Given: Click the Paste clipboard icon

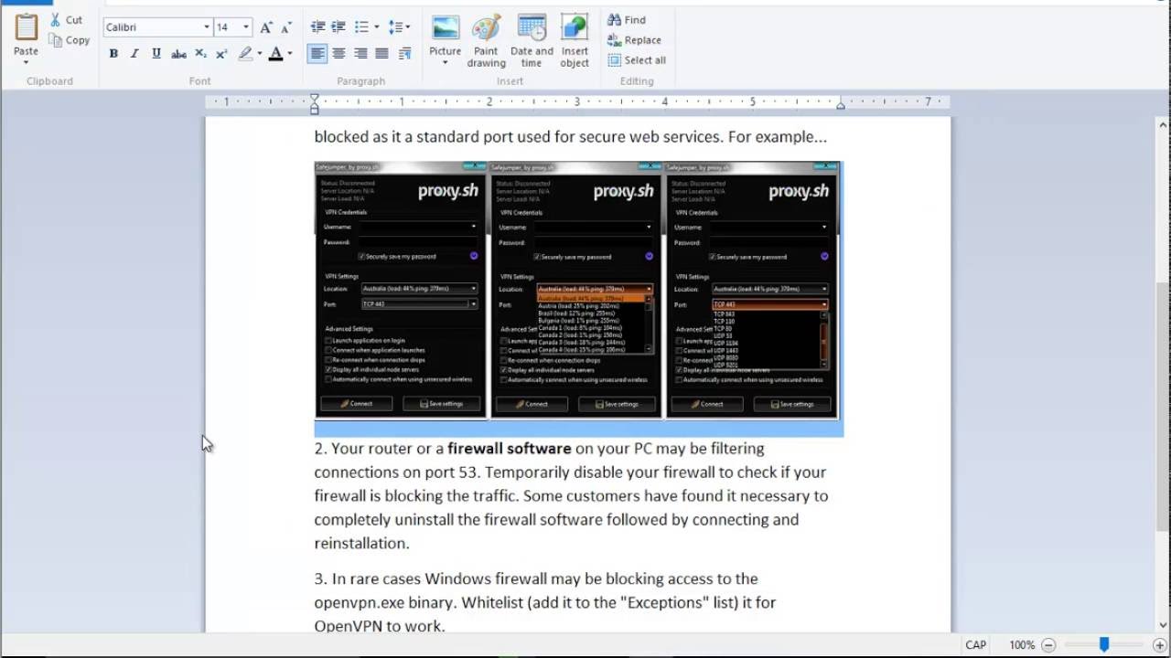Looking at the screenshot, I should (x=26, y=27).
